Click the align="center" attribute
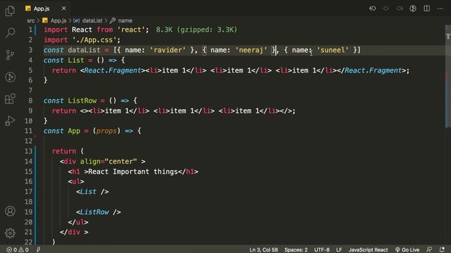451x253 pixels. pyautogui.click(x=109, y=162)
